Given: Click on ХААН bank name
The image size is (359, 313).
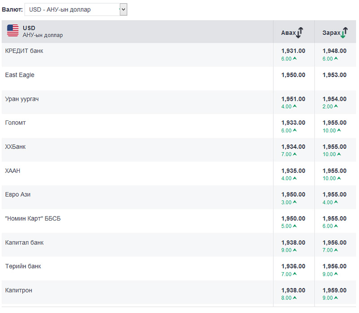Looking at the screenshot, I should [x=13, y=171].
